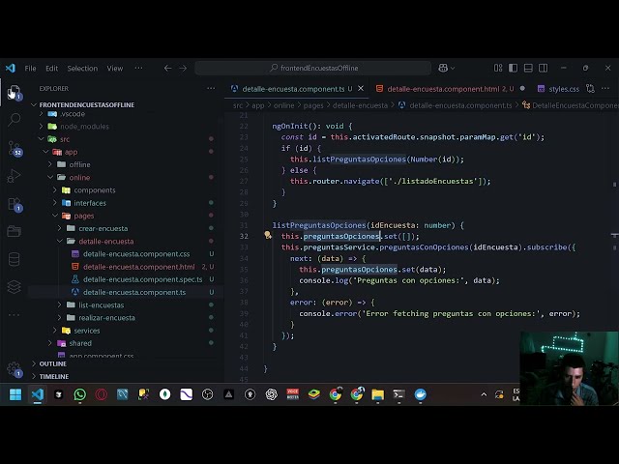Open the Run and Debug view
This screenshot has height=464, width=619.
(x=15, y=176)
